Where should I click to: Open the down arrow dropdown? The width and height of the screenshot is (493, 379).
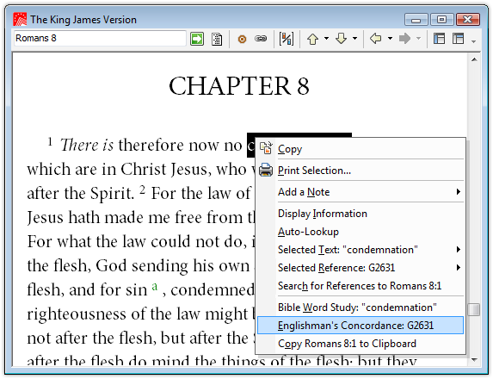pos(355,39)
